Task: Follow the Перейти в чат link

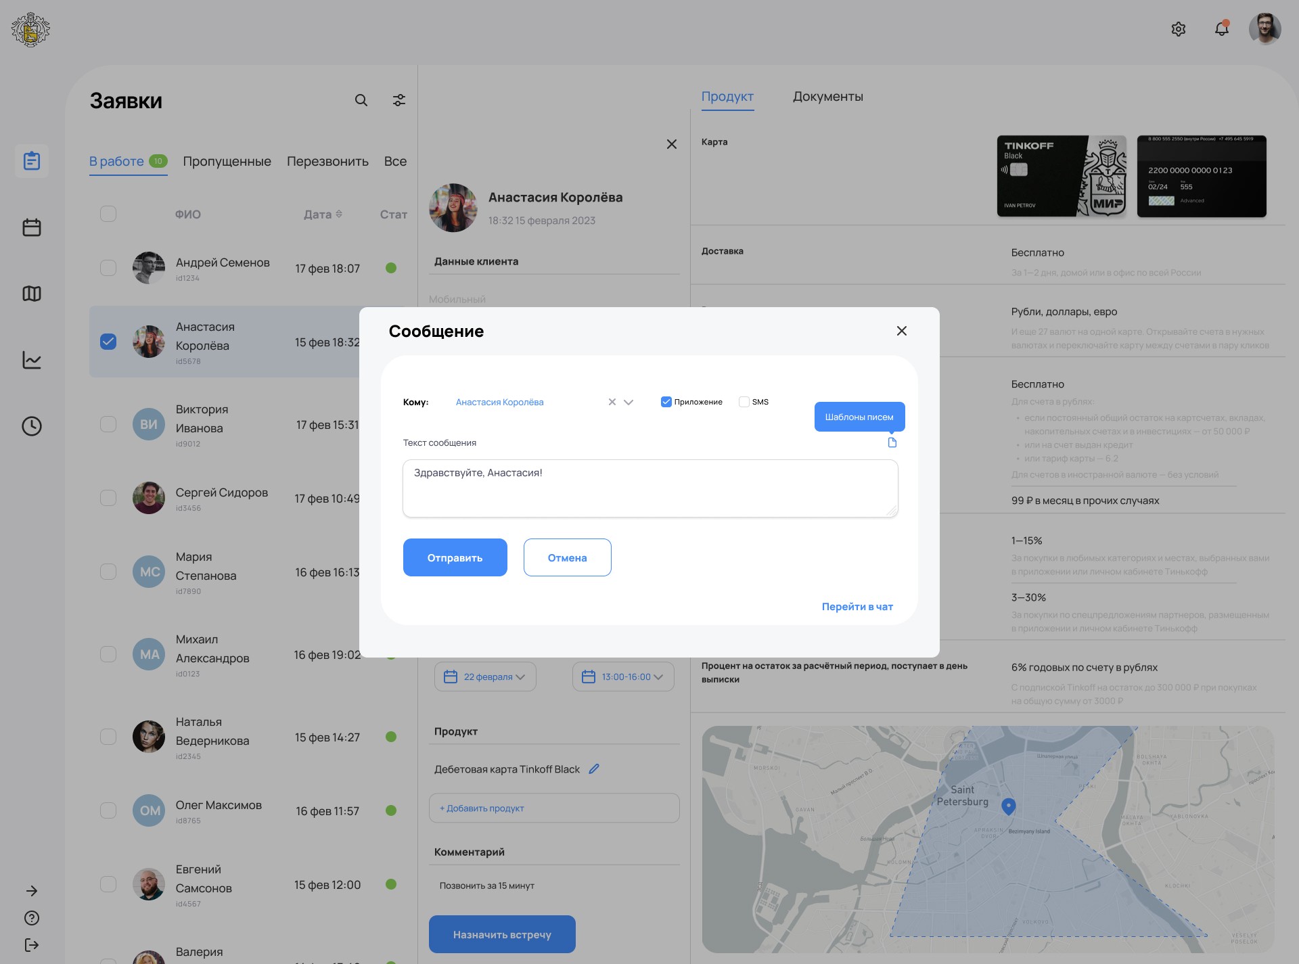Action: point(857,606)
